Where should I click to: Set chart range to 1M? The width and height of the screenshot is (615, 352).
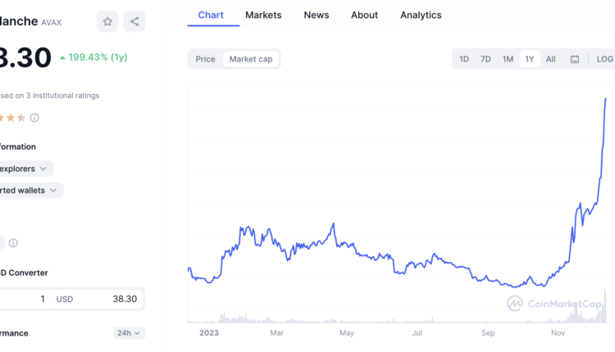[508, 59]
